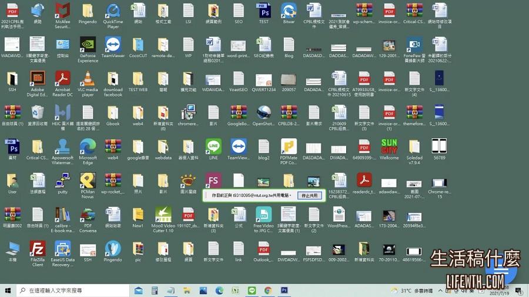
Task: Open File Explorer from the taskbar
Action: 187,291
